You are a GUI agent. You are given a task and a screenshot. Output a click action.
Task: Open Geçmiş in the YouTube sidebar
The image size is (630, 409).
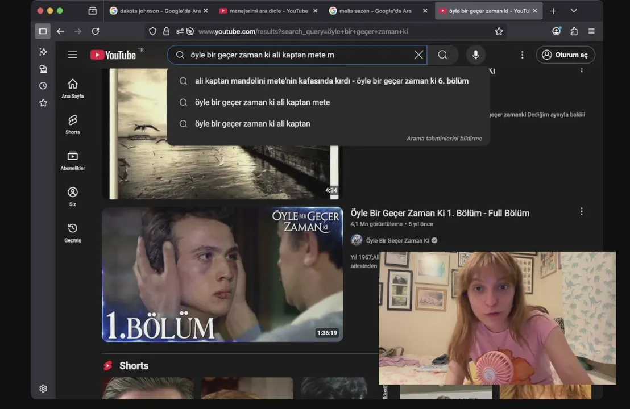pos(73,233)
